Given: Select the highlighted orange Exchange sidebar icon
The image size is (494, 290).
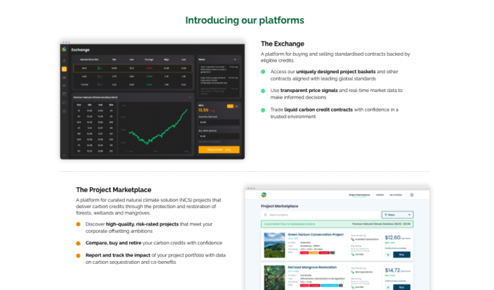Looking at the screenshot, I should click(x=65, y=69).
